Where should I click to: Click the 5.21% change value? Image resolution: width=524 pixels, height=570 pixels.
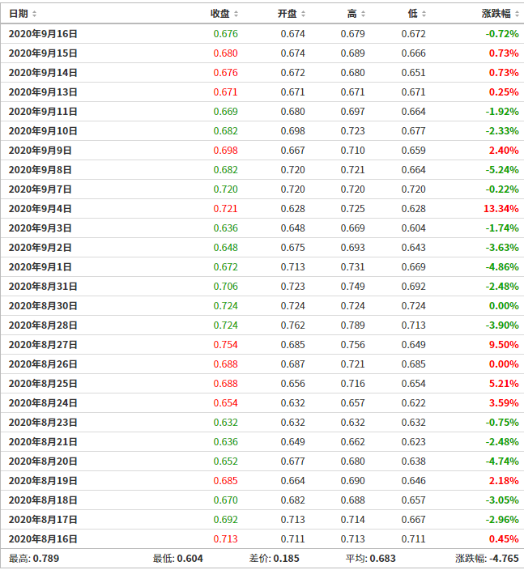coord(504,384)
